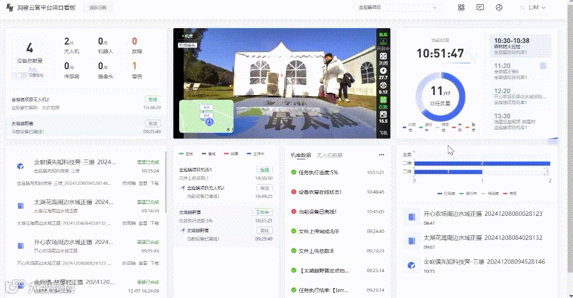This screenshot has width=573, height=298.
Task: Click the 机库 dock cover status icon on video
Action: pyautogui.click(x=383, y=41)
